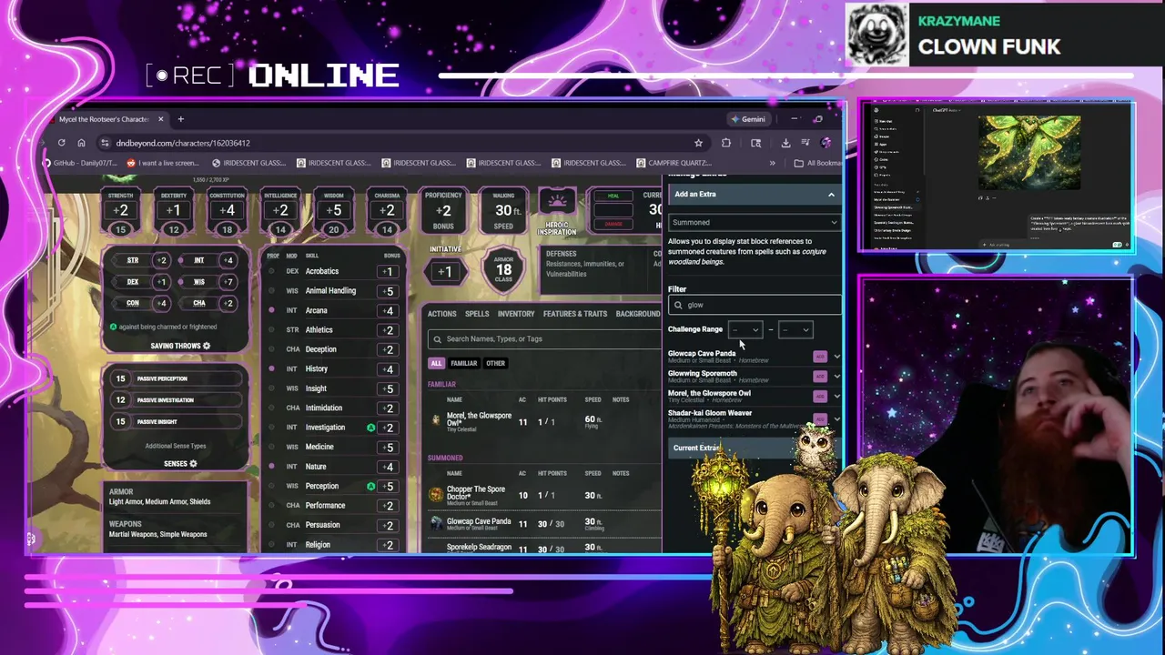Toggle Arcana proficiency dot

coord(271,310)
